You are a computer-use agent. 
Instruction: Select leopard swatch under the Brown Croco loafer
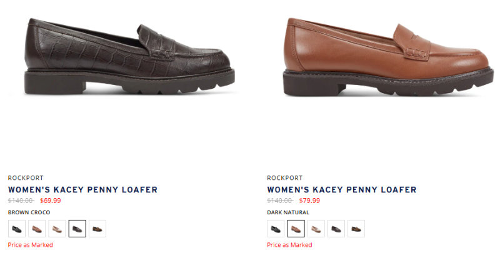(x=97, y=229)
